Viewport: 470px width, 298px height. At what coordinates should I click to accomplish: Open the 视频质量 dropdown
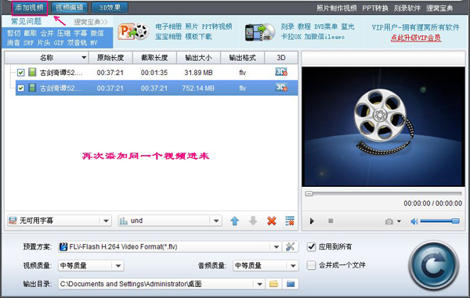click(x=118, y=266)
